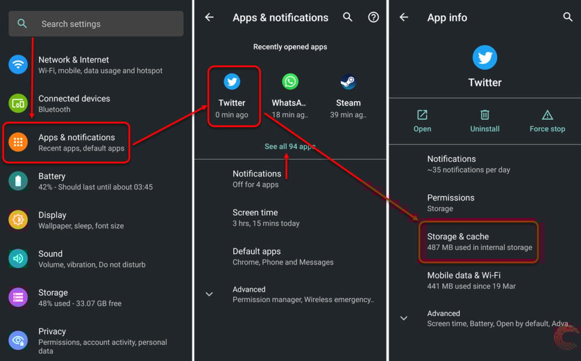Click 'Wallpaper, sleep, font size' text
Screen dimensions: 581x361
(81, 226)
